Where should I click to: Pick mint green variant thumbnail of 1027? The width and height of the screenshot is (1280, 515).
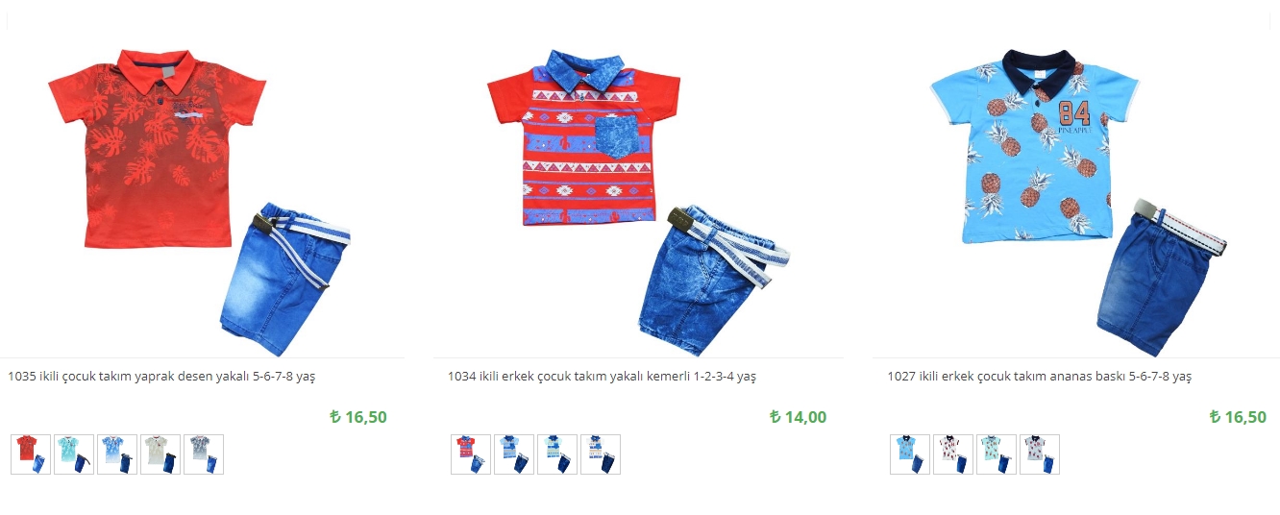(x=997, y=454)
